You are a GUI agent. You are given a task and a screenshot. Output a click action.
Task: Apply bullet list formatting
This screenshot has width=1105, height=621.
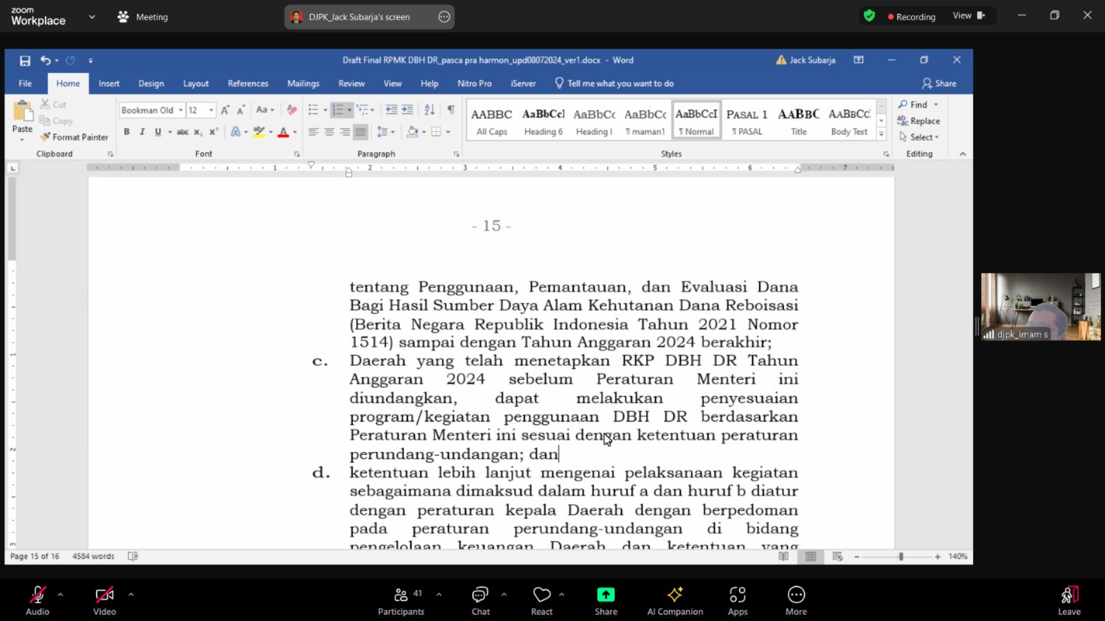(313, 110)
